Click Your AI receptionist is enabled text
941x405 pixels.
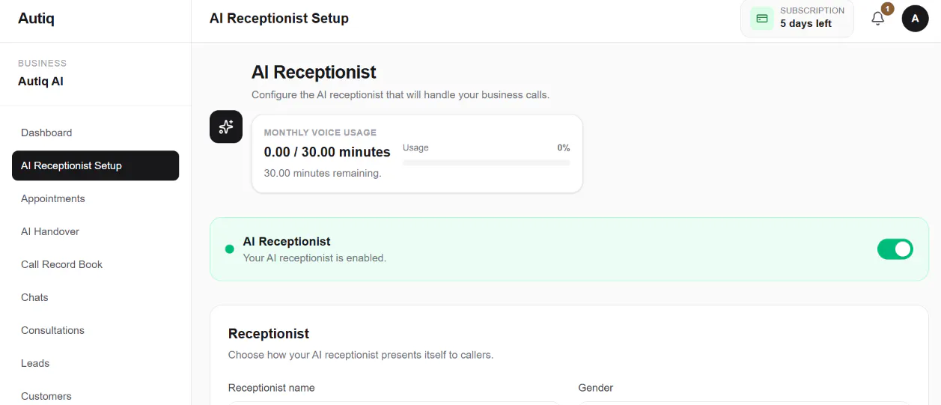coord(314,258)
